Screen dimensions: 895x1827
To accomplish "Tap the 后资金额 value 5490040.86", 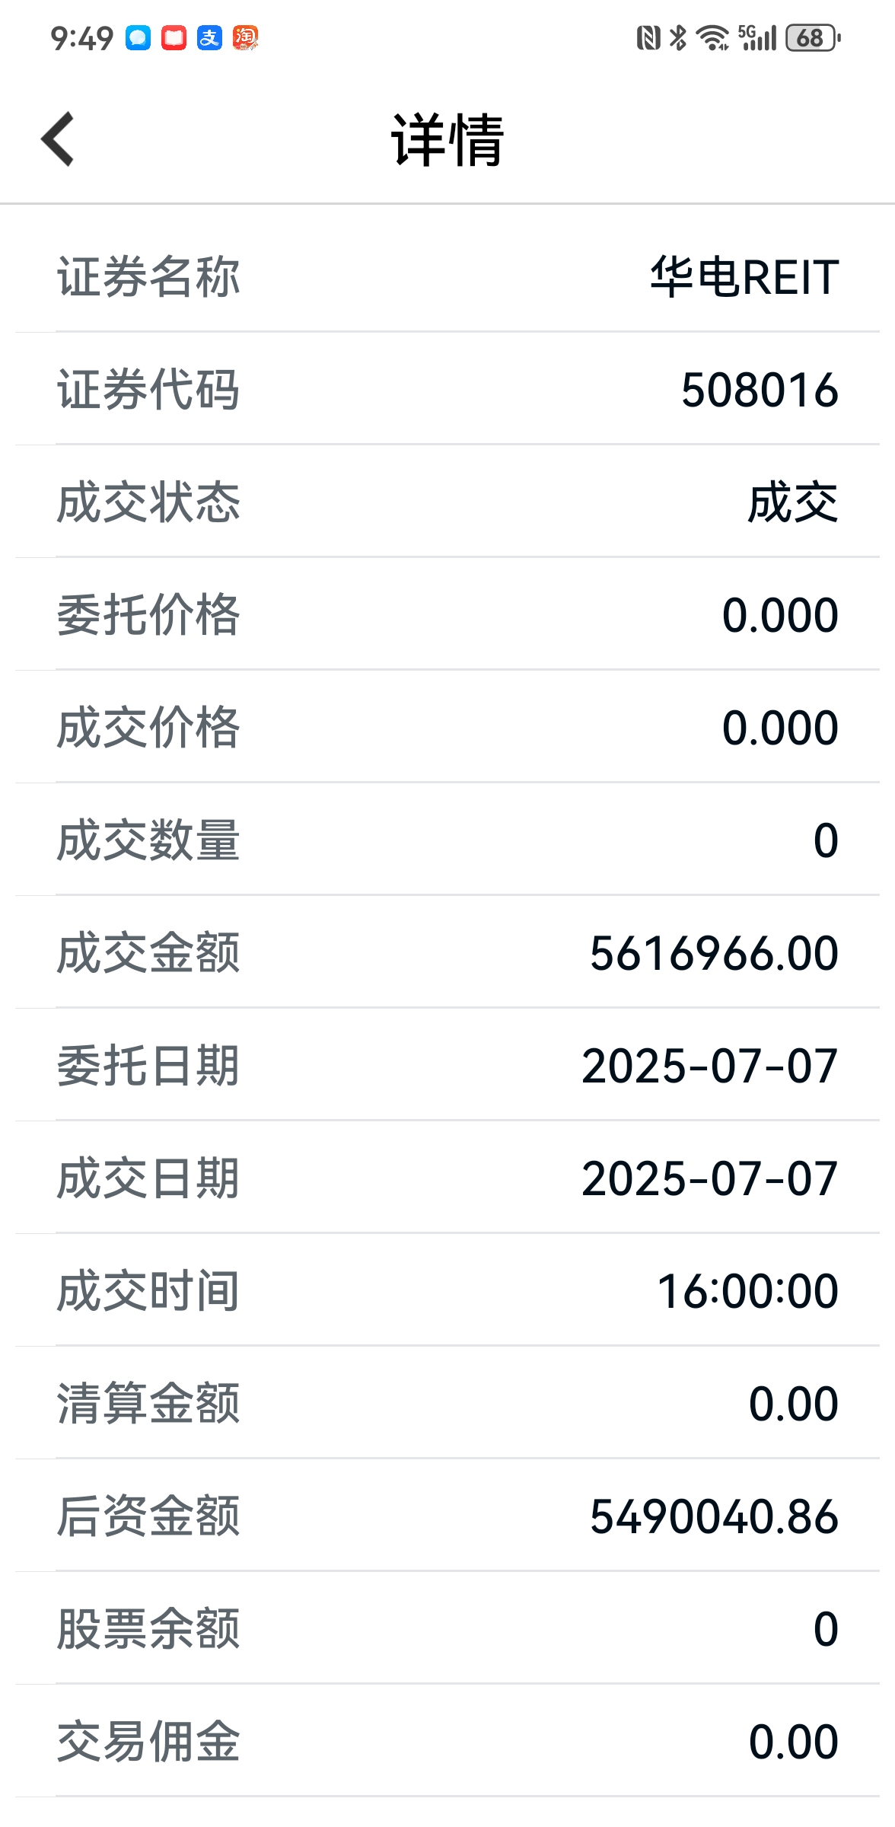I will pyautogui.click(x=714, y=1516).
